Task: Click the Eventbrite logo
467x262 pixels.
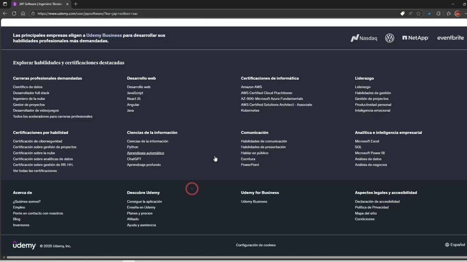Action: tap(451, 38)
